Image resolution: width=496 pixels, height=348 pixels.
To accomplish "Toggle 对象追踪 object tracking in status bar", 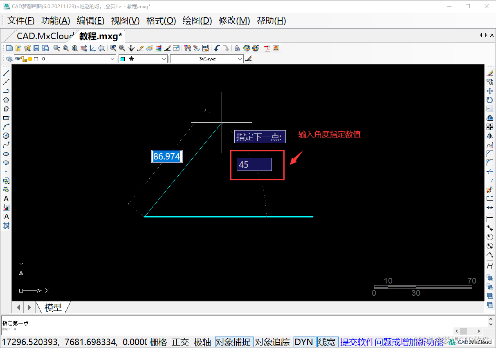I will click(x=272, y=342).
